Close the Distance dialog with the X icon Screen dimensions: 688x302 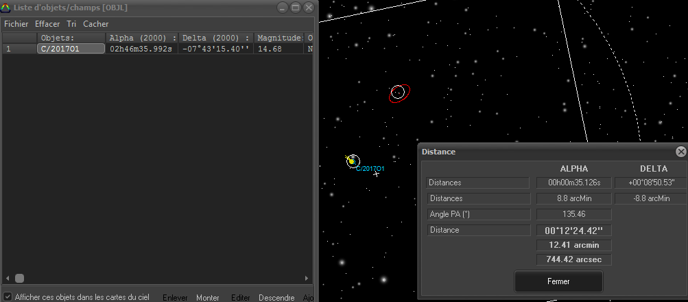tap(680, 152)
